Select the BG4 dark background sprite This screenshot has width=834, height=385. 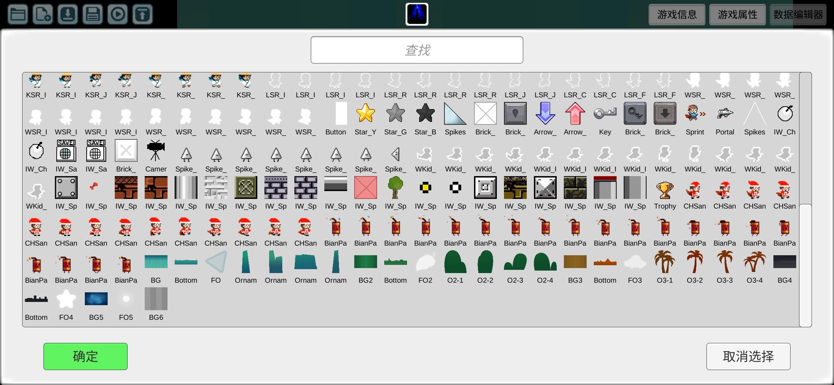pyautogui.click(x=785, y=262)
